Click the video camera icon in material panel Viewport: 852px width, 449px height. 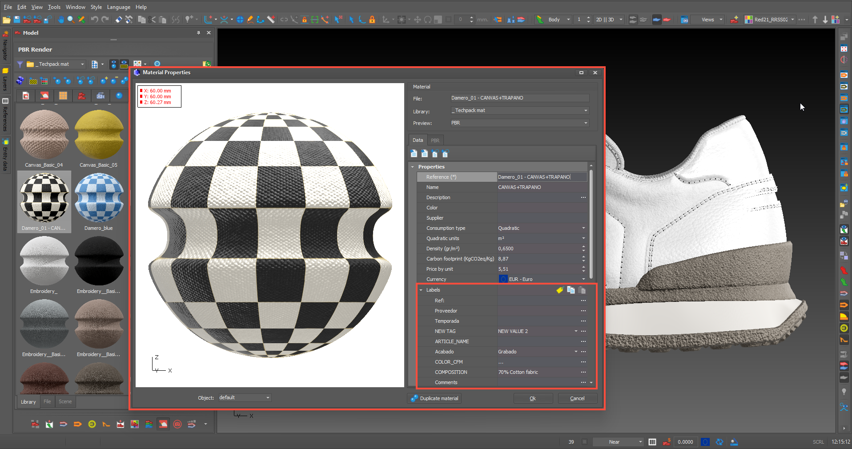pos(100,96)
